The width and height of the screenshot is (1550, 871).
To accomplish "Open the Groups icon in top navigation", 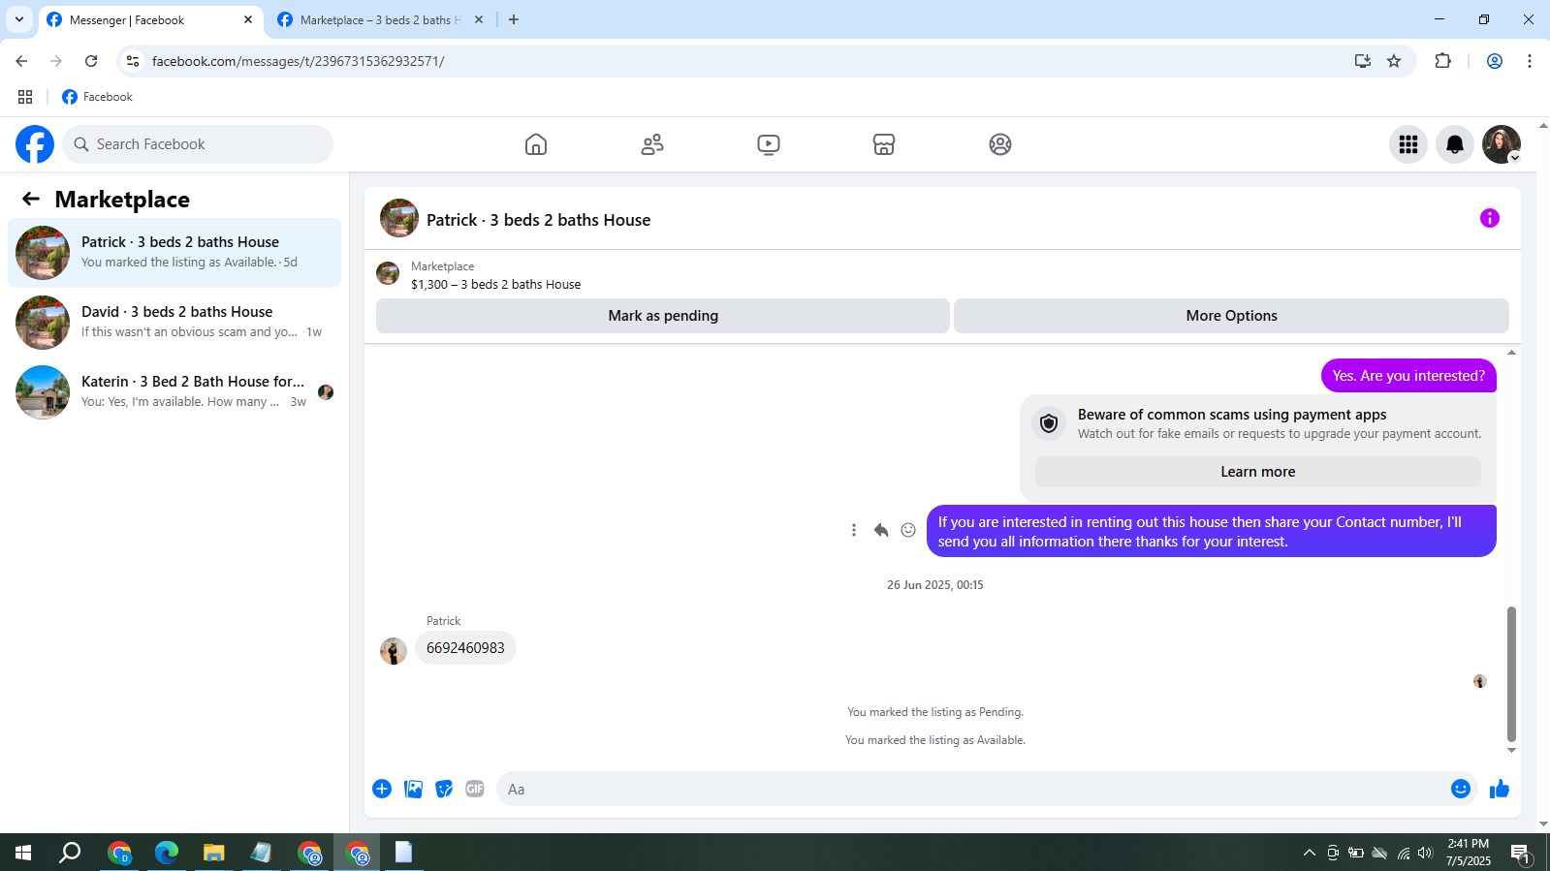I will tap(1000, 144).
